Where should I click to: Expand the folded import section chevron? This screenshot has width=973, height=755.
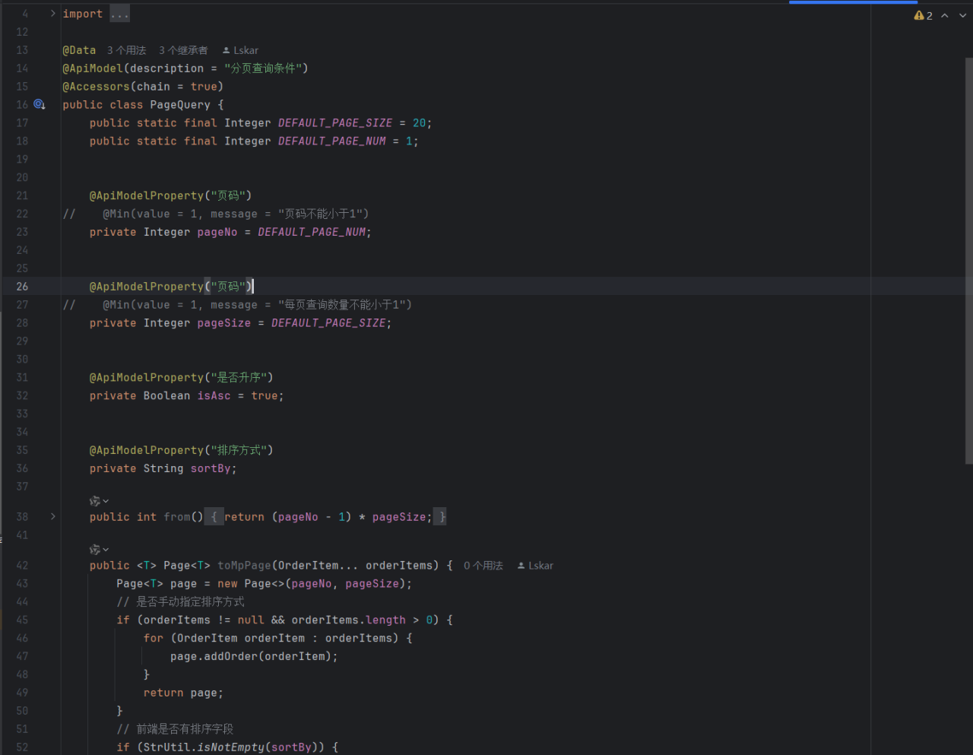click(x=52, y=14)
